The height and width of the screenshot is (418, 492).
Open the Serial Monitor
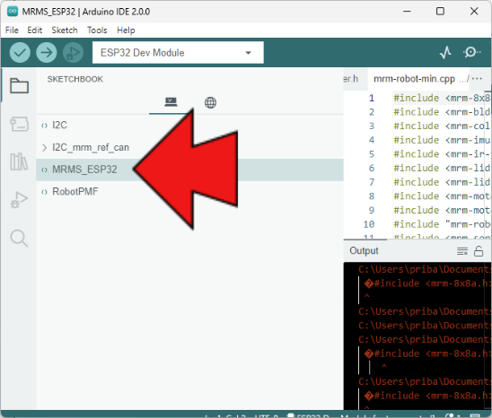[x=471, y=52]
